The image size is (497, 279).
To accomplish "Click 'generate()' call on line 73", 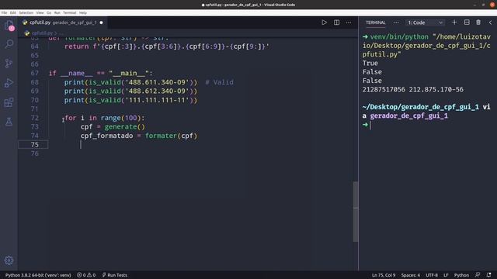I will coord(125,127).
